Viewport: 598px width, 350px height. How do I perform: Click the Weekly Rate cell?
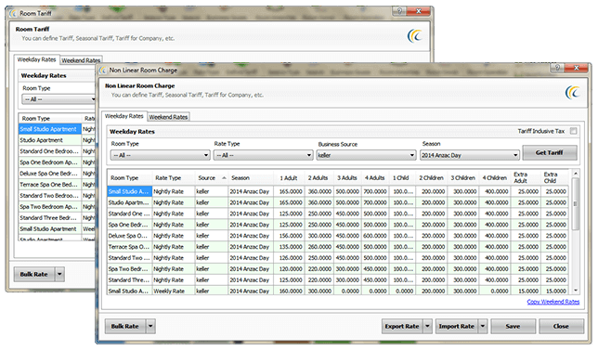(174, 291)
